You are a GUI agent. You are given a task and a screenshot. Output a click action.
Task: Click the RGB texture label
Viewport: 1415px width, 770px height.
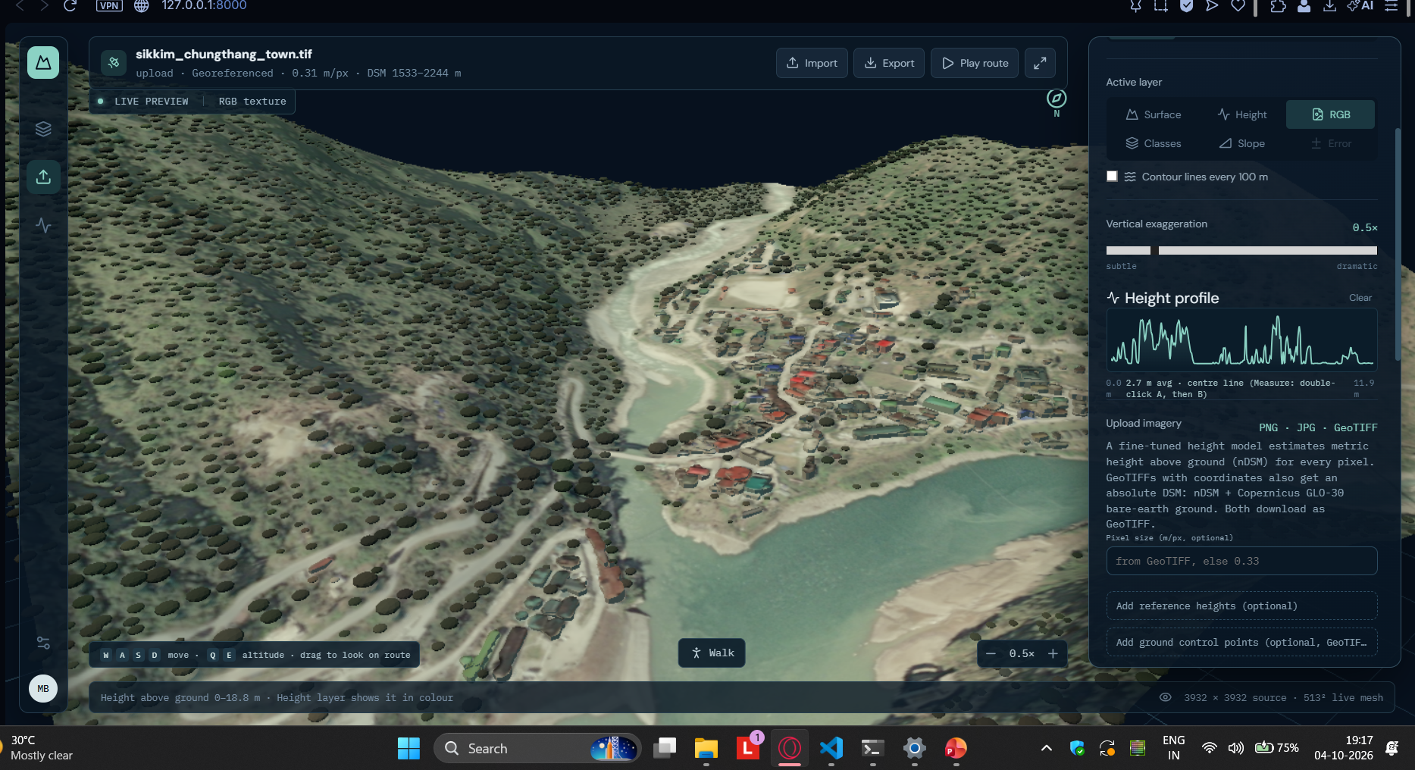252,102
